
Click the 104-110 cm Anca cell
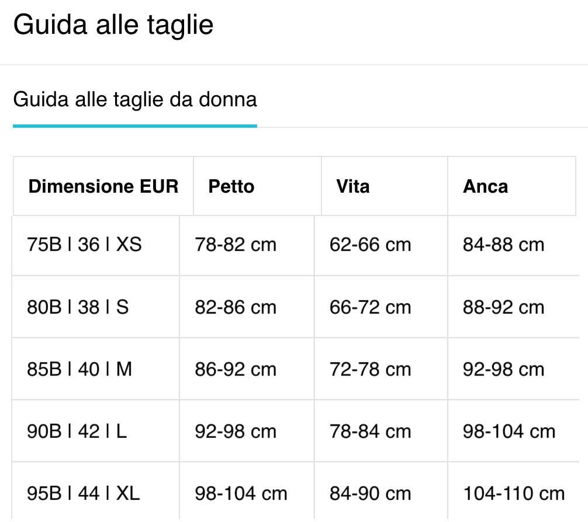(x=514, y=494)
